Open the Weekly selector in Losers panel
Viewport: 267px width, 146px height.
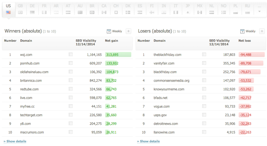[x=250, y=31]
